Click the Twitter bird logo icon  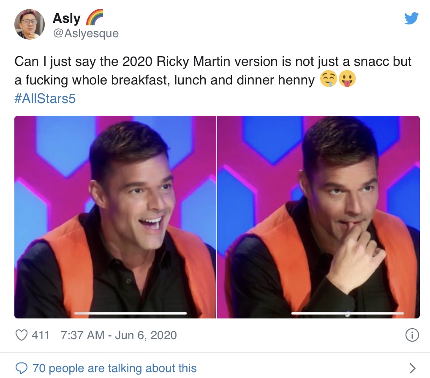(411, 18)
